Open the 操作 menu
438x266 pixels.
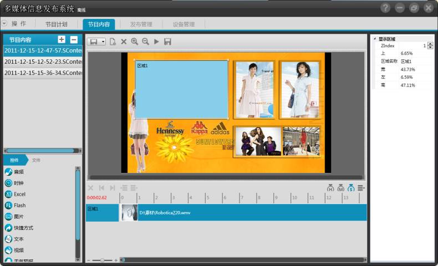pos(19,24)
